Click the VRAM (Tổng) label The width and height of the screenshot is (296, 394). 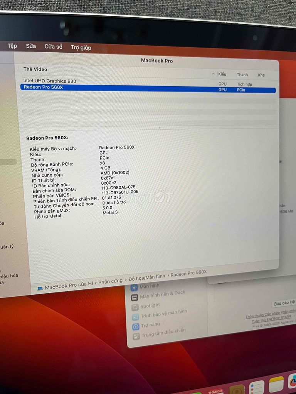46,170
